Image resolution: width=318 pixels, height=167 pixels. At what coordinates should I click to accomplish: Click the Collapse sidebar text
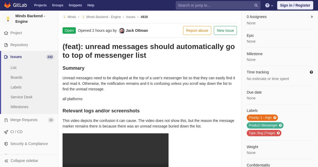(24, 161)
